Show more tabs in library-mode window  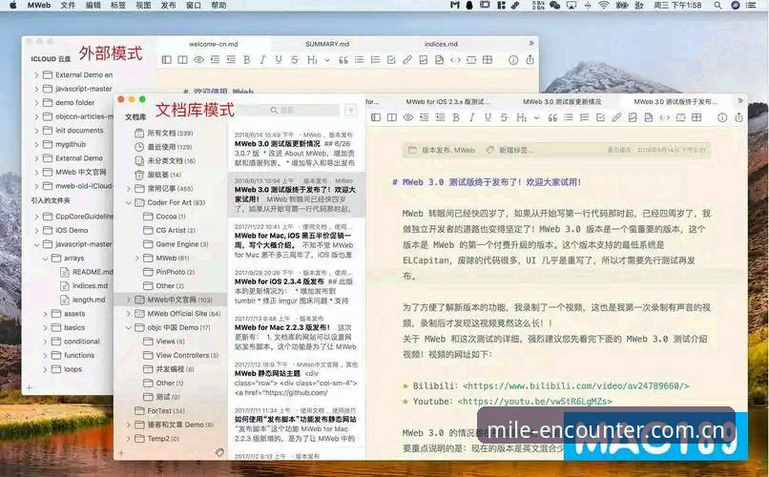click(740, 101)
